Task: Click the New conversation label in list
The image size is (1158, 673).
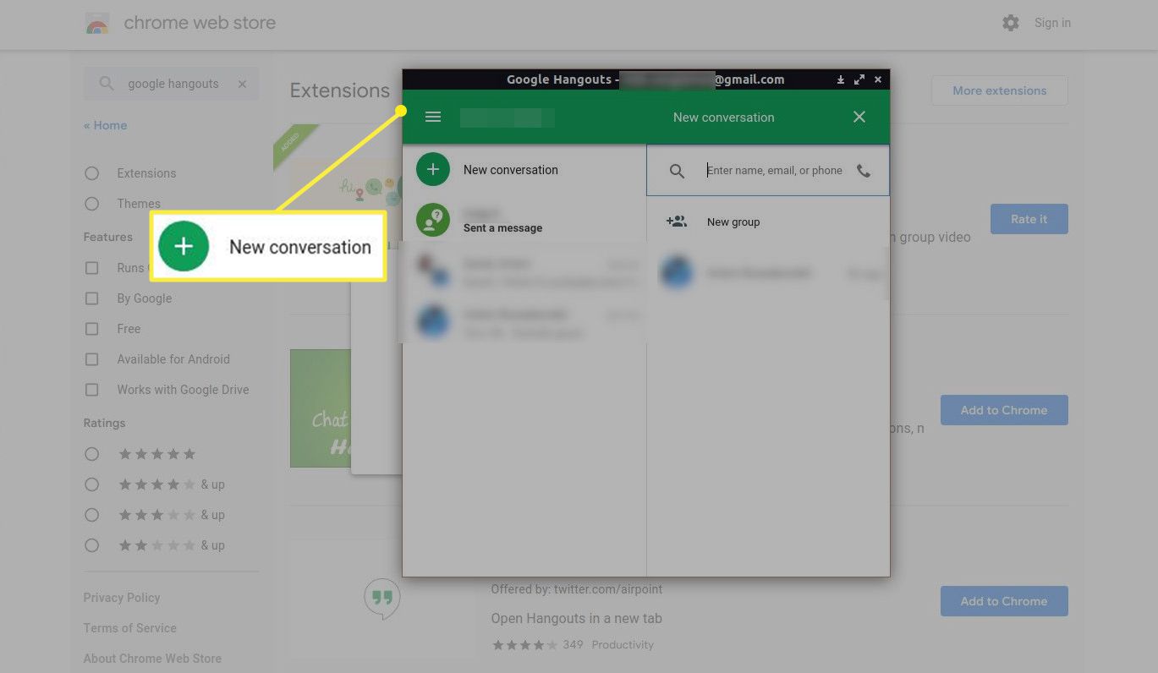Action: [x=511, y=170]
